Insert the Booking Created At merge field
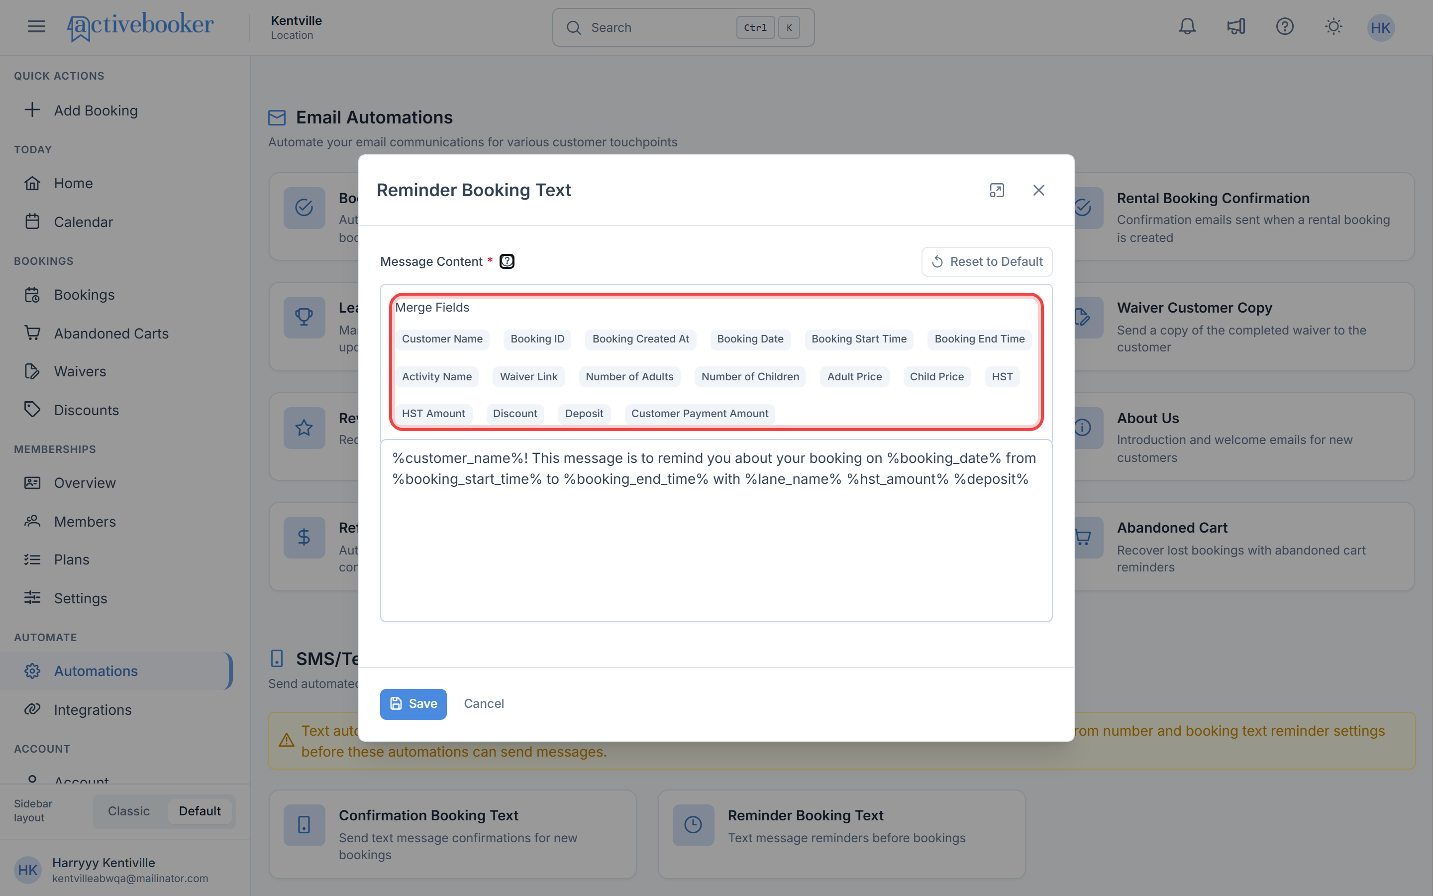The image size is (1433, 896). (x=641, y=339)
